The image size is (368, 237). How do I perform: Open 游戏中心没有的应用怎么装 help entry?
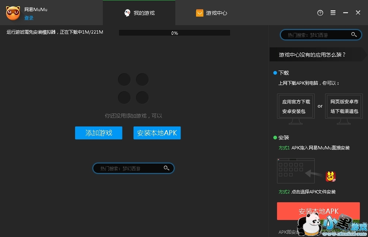point(316,54)
